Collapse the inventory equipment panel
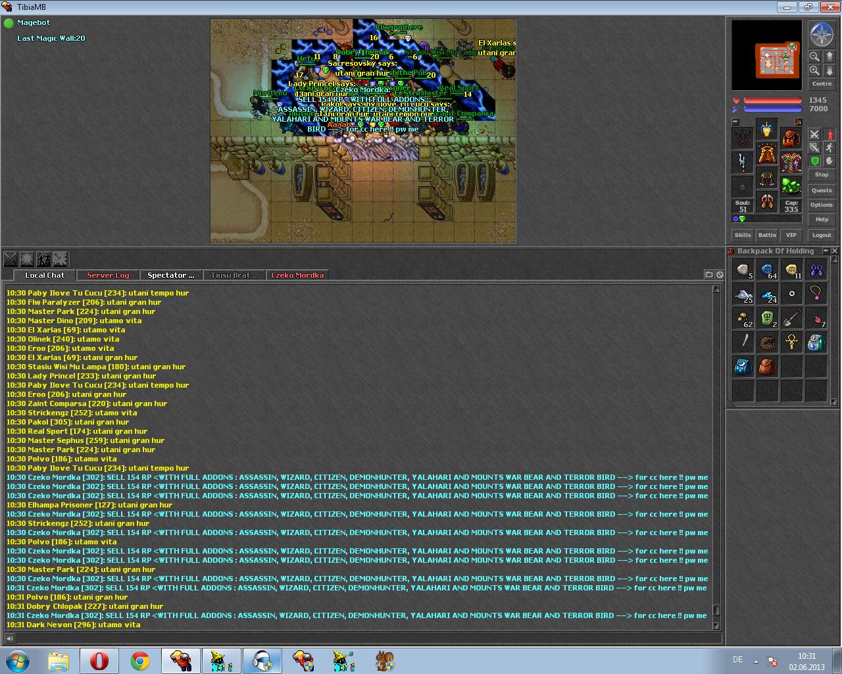Viewport: 842px width, 674px height. tap(735, 122)
